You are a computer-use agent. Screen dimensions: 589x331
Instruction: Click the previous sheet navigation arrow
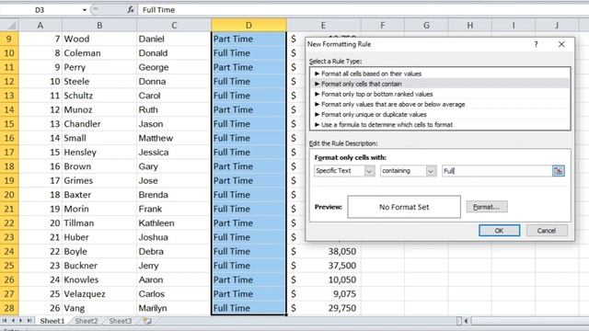click(x=13, y=321)
